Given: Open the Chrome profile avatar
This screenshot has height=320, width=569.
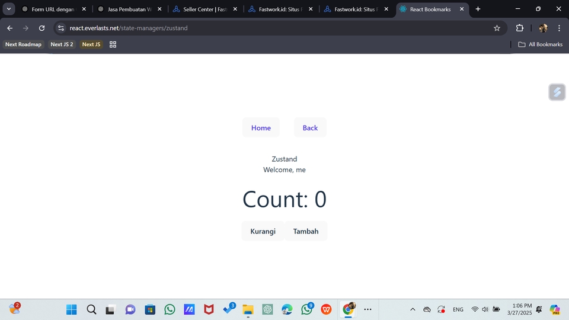Looking at the screenshot, I should (544, 28).
